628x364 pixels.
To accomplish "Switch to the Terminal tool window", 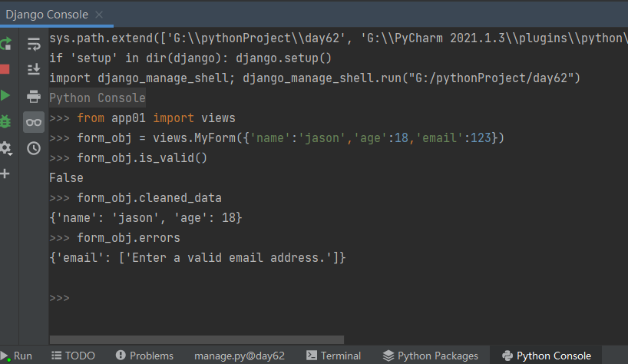I will coord(334,356).
